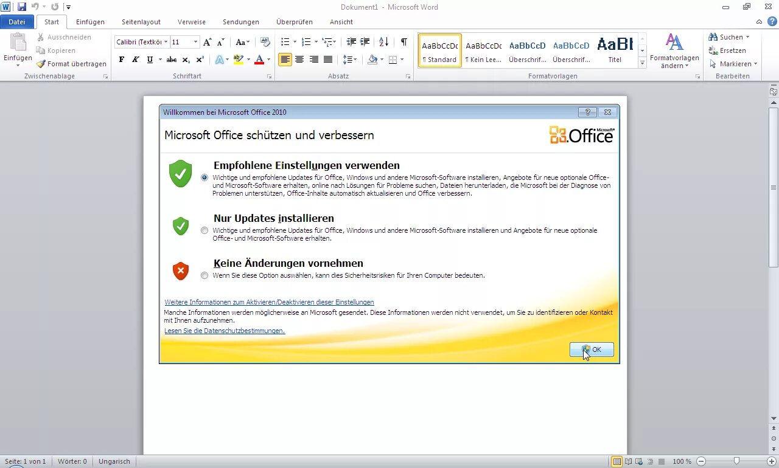Viewport: 779px width, 468px height.
Task: Switch to the Einfügen ribbon tab
Action: [90, 22]
